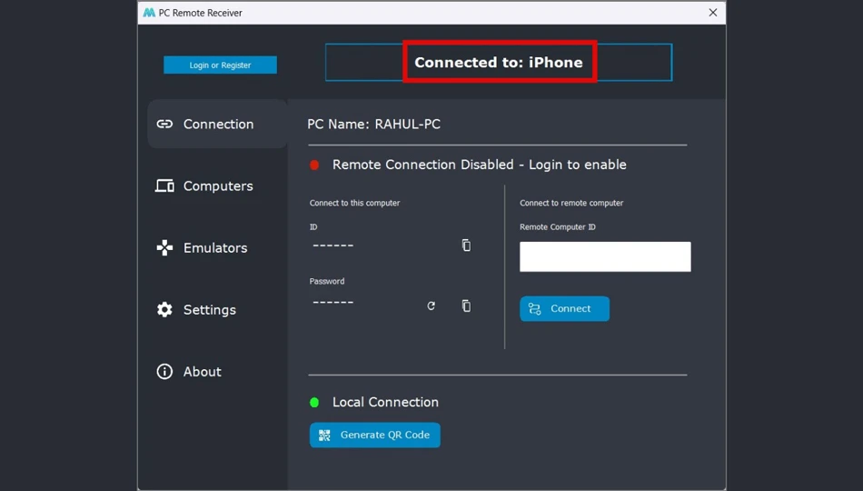Click the 'Local Connection' label

coord(385,402)
